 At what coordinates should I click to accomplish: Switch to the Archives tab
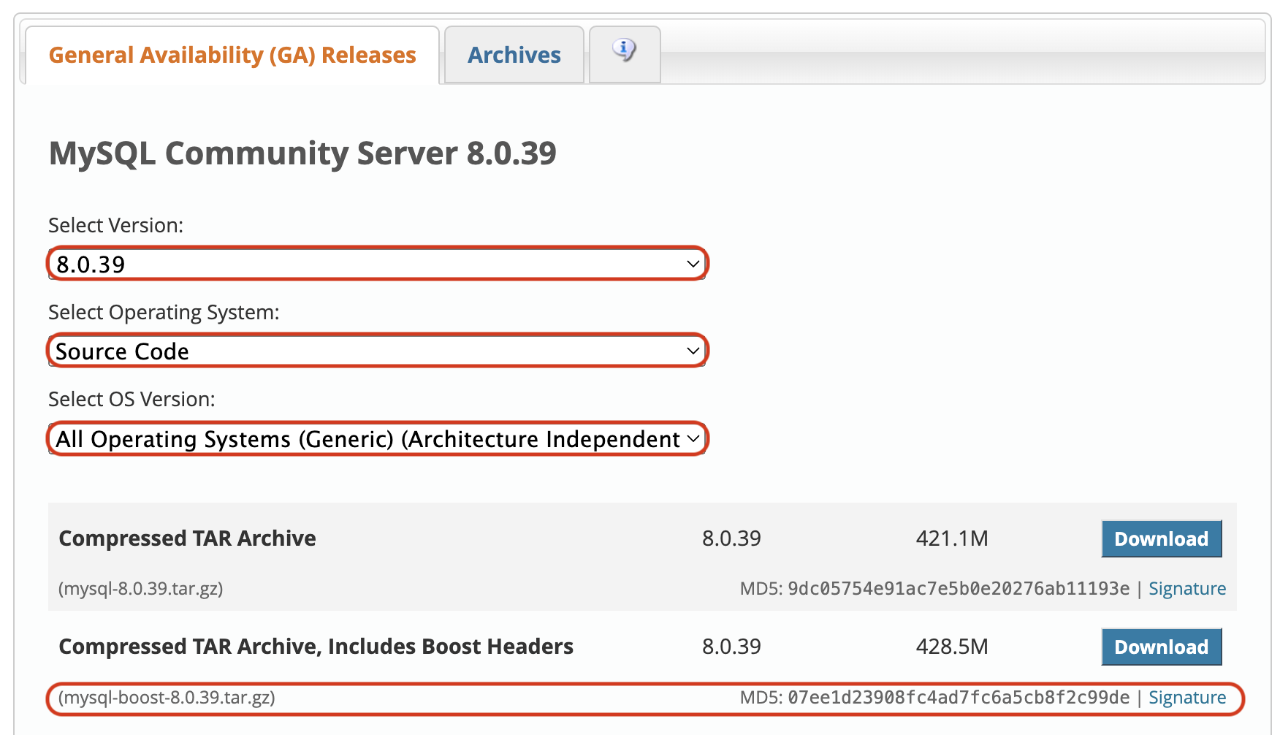[514, 56]
